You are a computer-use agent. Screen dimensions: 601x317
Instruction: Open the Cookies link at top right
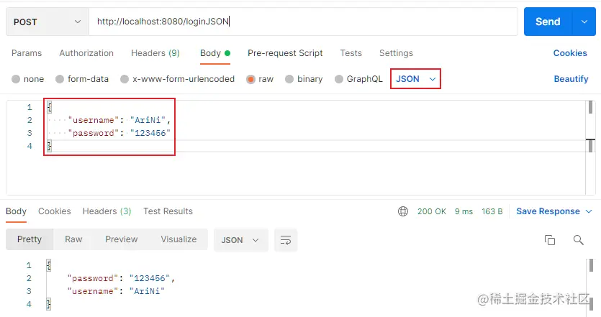pyautogui.click(x=570, y=53)
